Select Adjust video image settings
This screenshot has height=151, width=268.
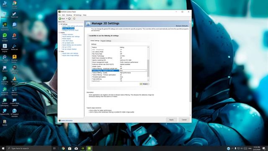(70, 55)
